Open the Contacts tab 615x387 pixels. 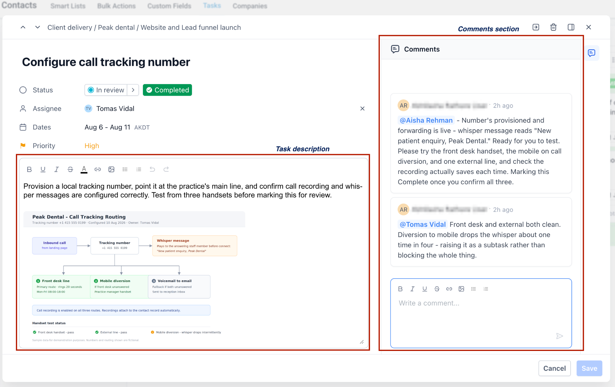19,5
